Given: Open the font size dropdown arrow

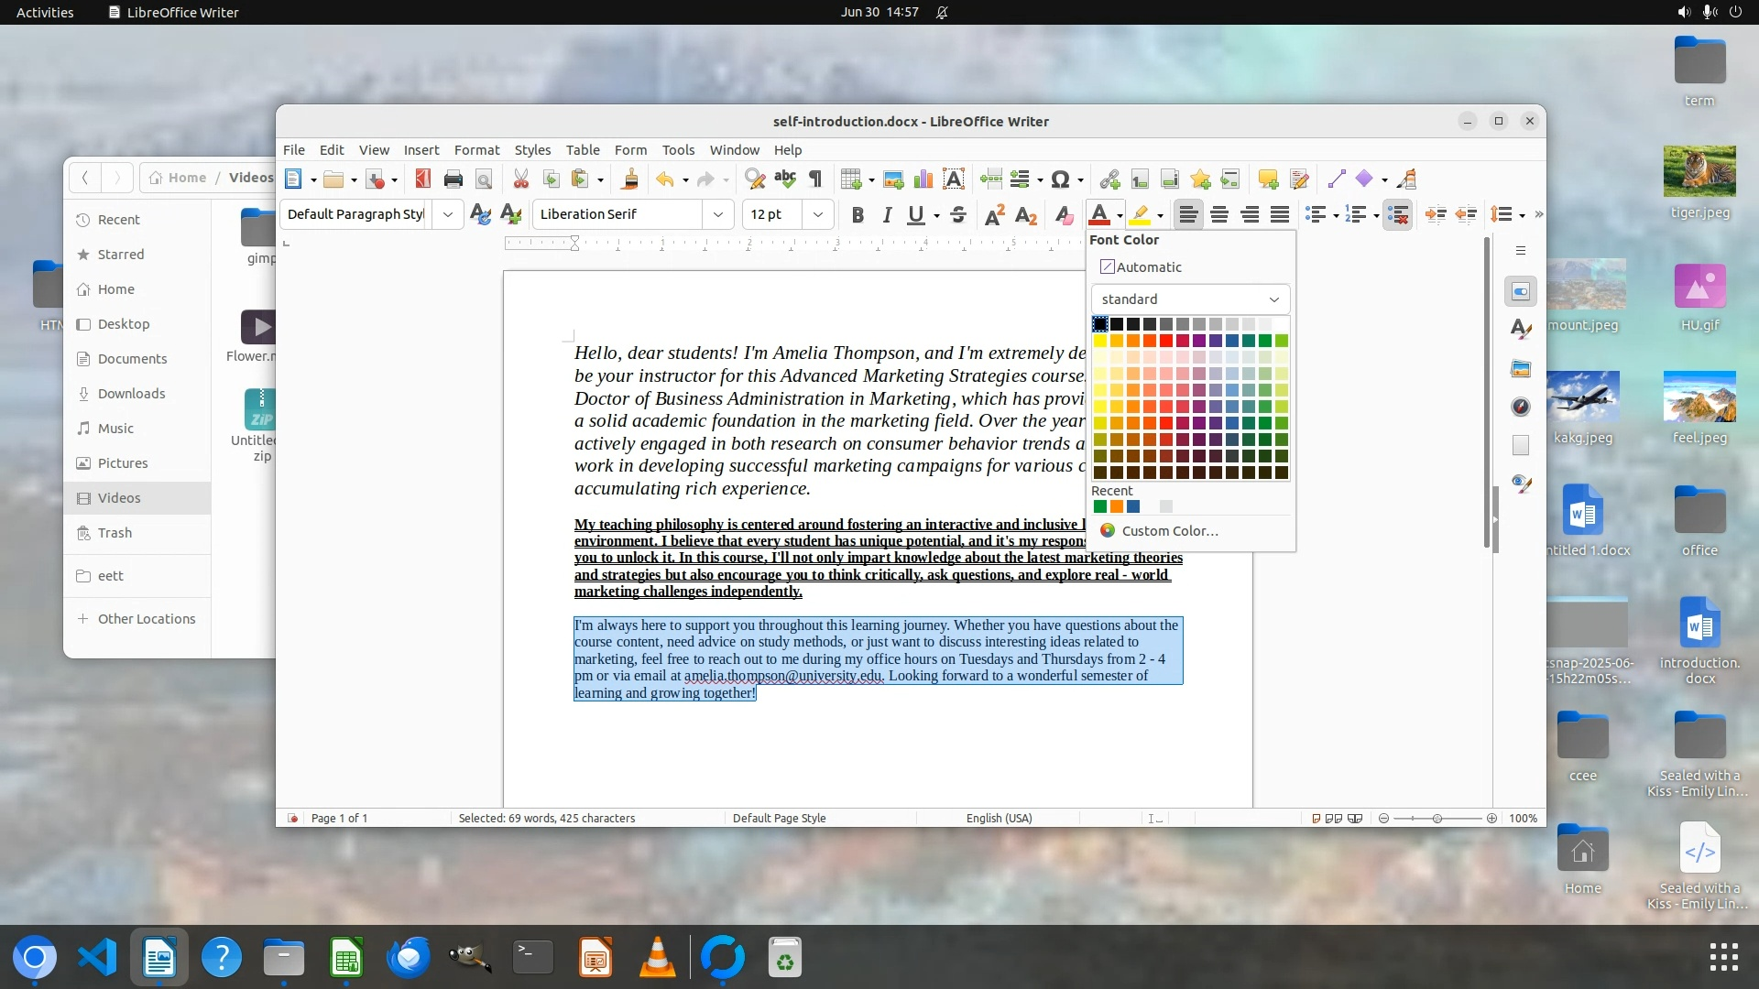Looking at the screenshot, I should [x=817, y=214].
